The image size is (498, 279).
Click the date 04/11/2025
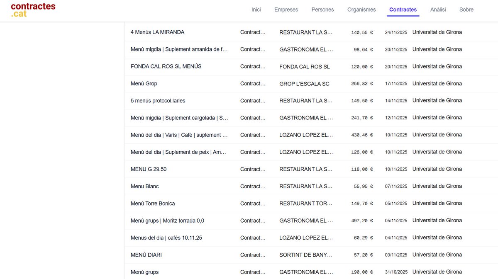click(396, 238)
